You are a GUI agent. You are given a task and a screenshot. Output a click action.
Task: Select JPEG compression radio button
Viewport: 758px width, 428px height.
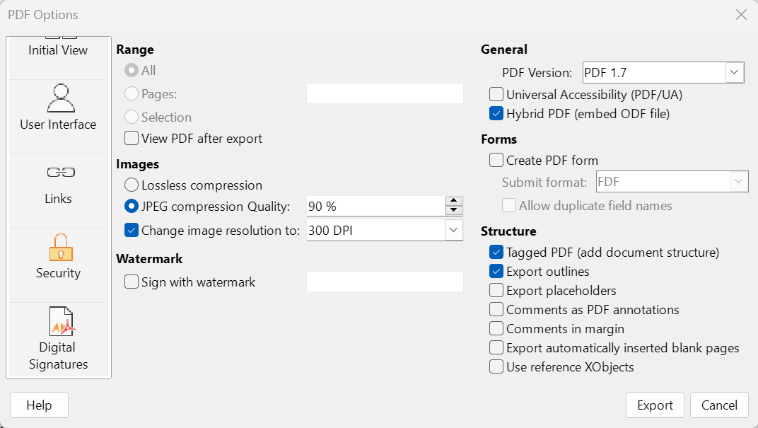coord(132,207)
